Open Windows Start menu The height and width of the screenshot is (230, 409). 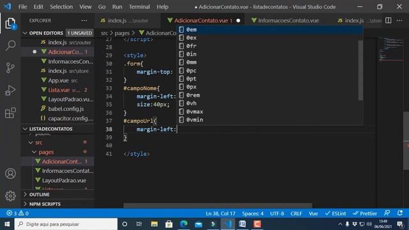pos(7,224)
